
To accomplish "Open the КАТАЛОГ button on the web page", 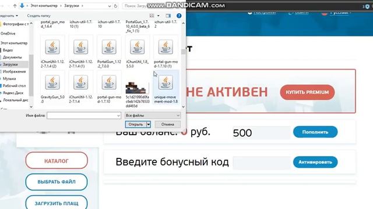I will click(x=57, y=161).
